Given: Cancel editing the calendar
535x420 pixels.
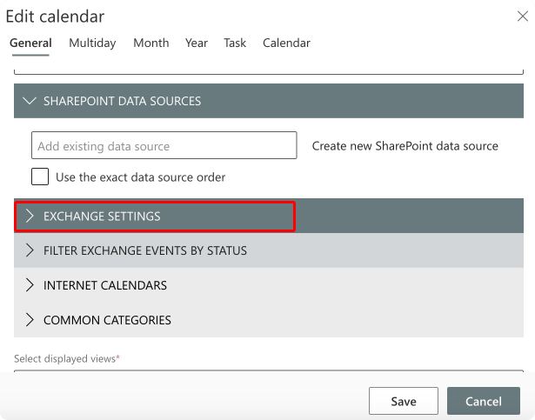Looking at the screenshot, I should pos(484,401).
